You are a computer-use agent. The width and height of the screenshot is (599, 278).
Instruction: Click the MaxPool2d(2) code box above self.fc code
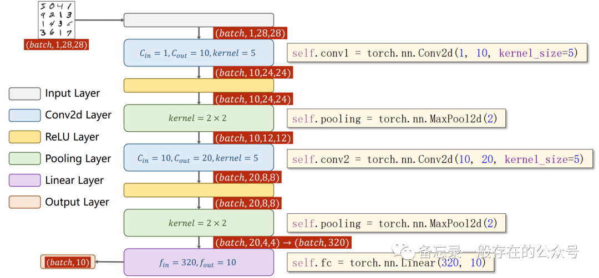click(396, 223)
